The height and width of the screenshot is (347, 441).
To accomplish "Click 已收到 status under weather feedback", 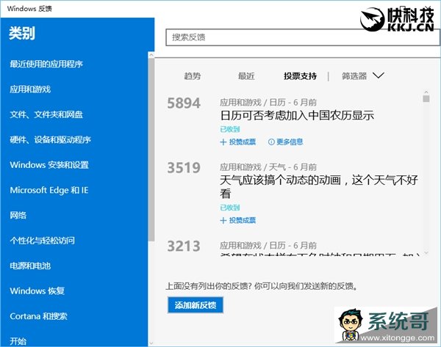I will tap(230, 208).
